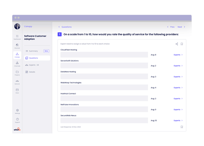
Task: Click the Support help icon
Action: (x=17, y=119)
